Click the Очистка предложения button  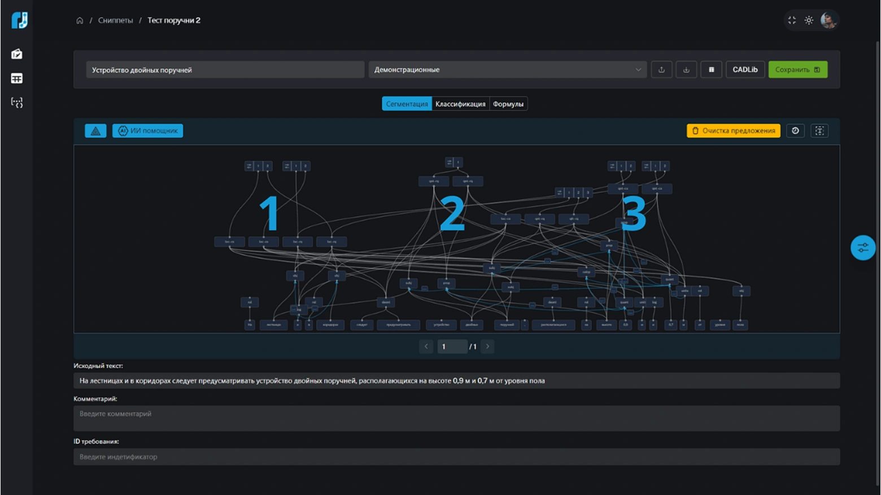coord(733,131)
